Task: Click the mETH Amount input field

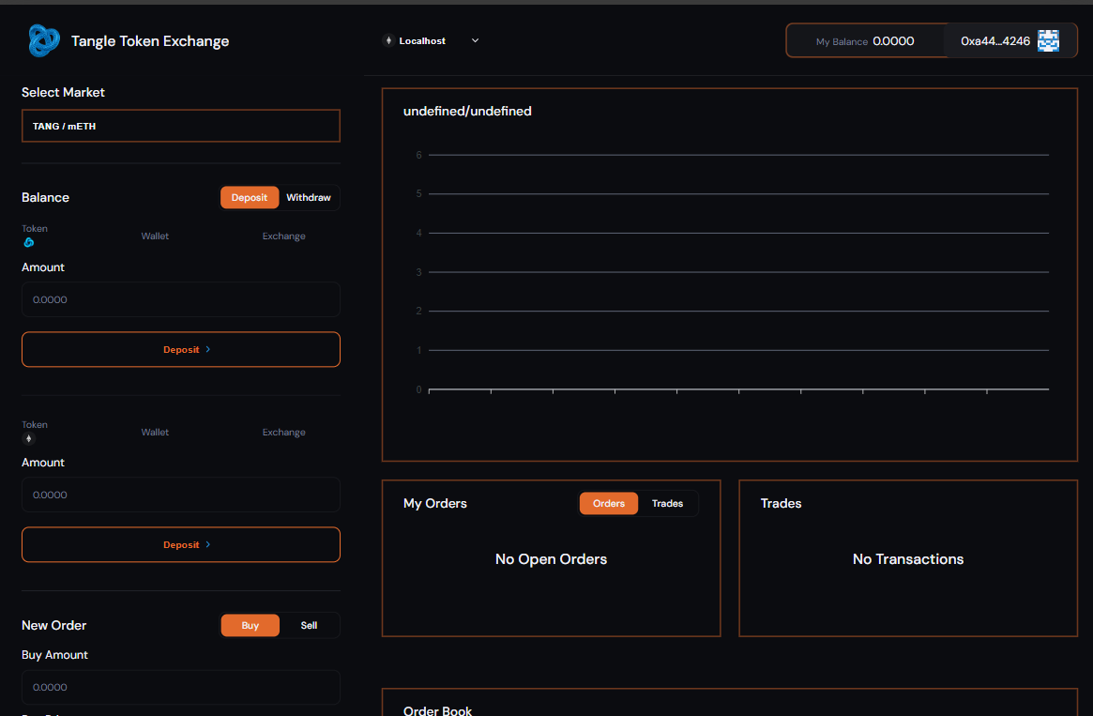Action: 181,495
